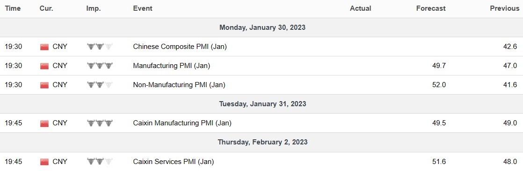Click the Imp. column header
Image resolution: width=523 pixels, height=171 pixels.
94,9
